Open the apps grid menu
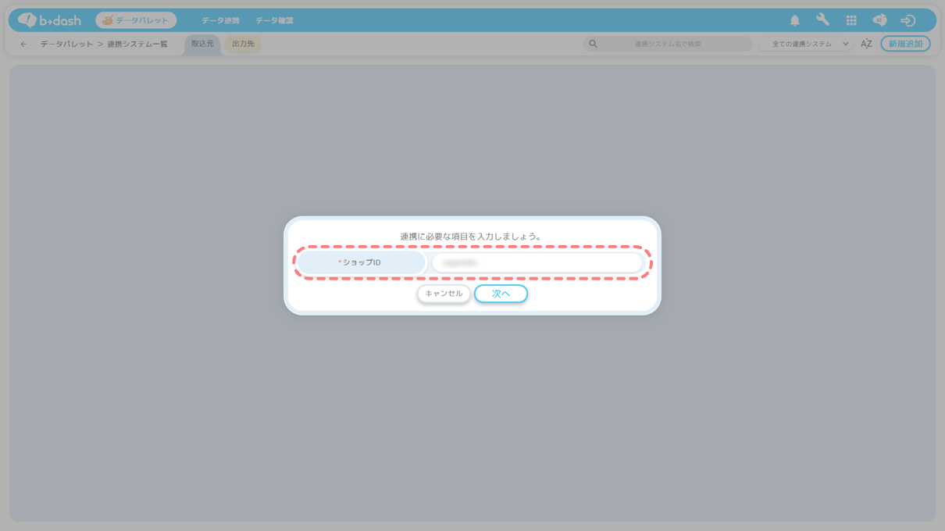Viewport: 945px width, 531px height. tap(851, 20)
